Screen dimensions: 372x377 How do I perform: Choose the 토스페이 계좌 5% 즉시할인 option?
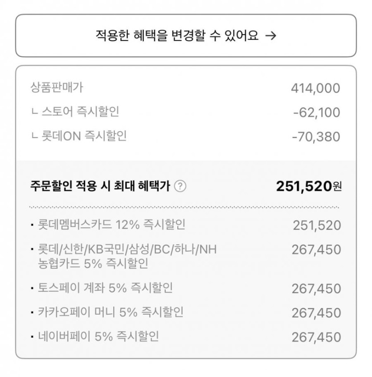click(x=105, y=288)
